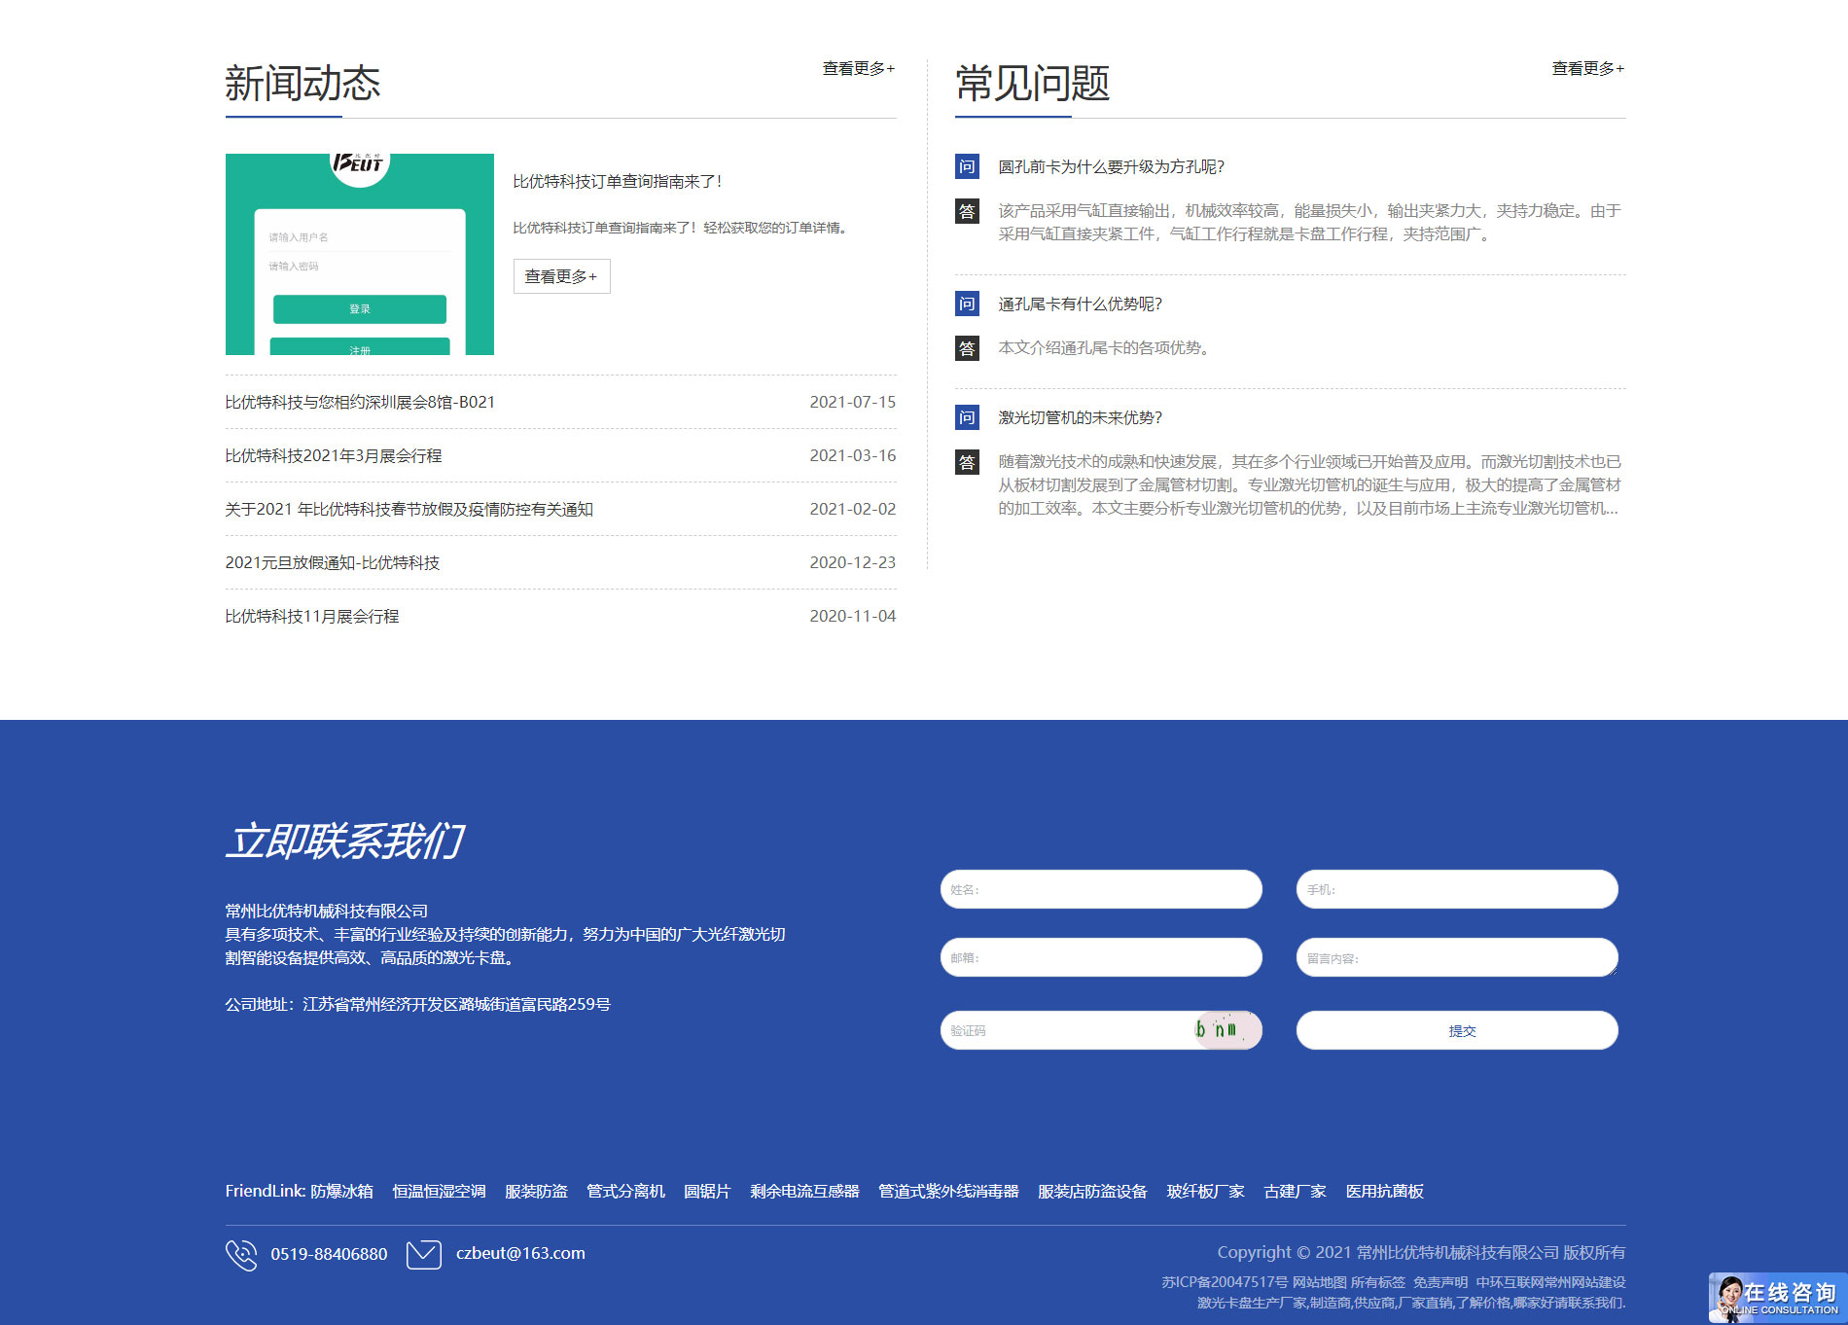Click the 答 icon under 通孔尾卡 question
Viewport: 1848px width, 1325px height.
click(x=966, y=348)
